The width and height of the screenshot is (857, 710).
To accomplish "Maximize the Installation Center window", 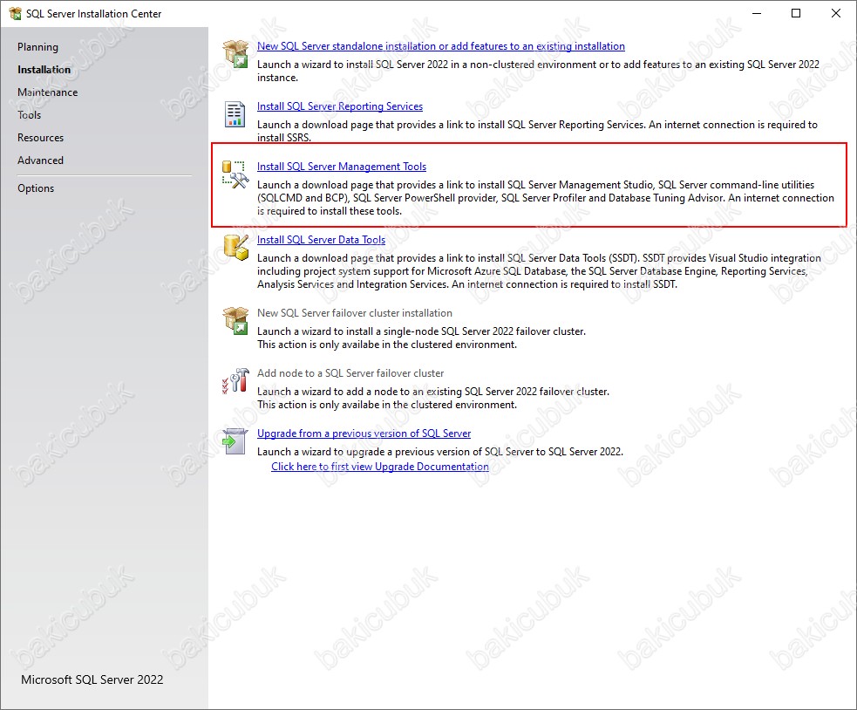I will (x=796, y=14).
